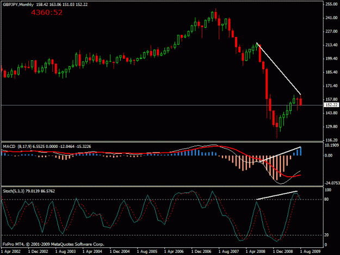The image size is (340, 255).
Task: Click the GBPJPY,Monthly chart title text
Action: click(x=18, y=4)
